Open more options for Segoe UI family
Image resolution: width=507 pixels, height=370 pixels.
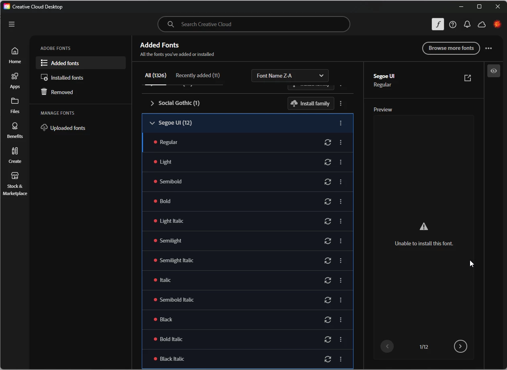[x=341, y=123]
